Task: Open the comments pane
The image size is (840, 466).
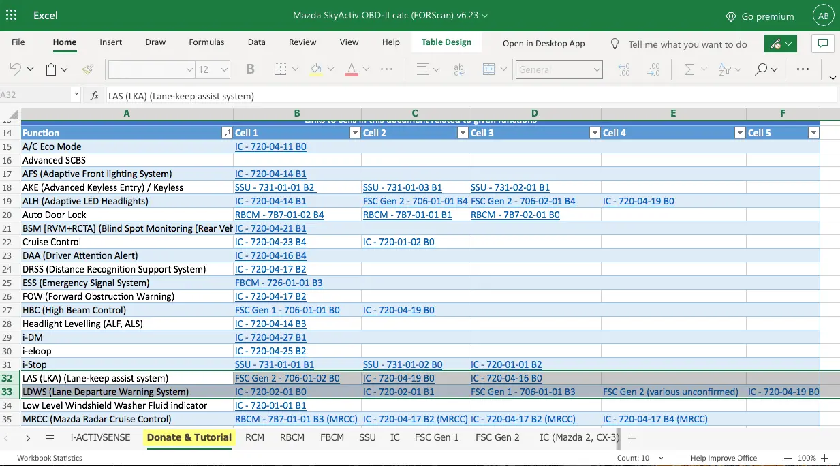Action: pyautogui.click(x=823, y=44)
